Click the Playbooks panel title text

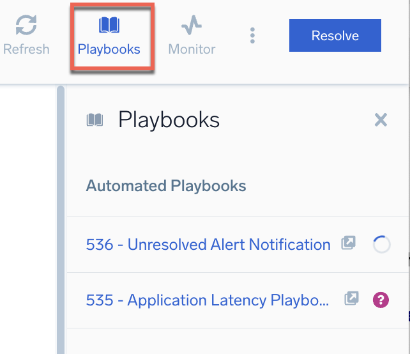pos(169,119)
